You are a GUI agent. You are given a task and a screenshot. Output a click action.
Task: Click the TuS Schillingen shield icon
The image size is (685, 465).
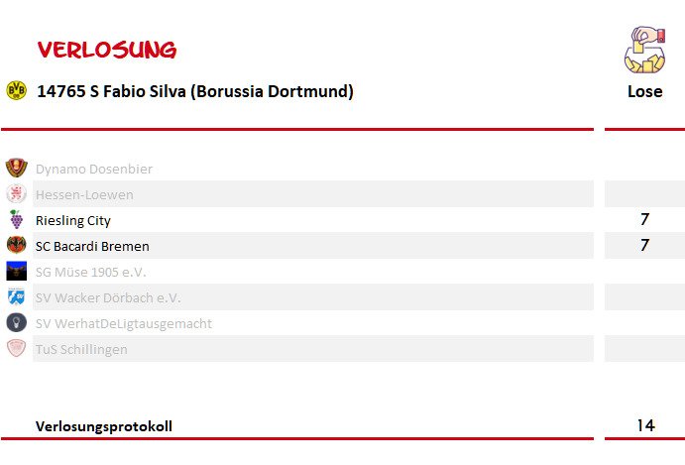pos(17,348)
